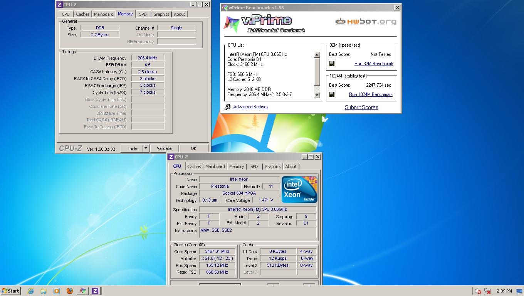Click the CPU-Z title bar icon of the Memory window
This screenshot has height=296, width=524.
tap(59, 5)
